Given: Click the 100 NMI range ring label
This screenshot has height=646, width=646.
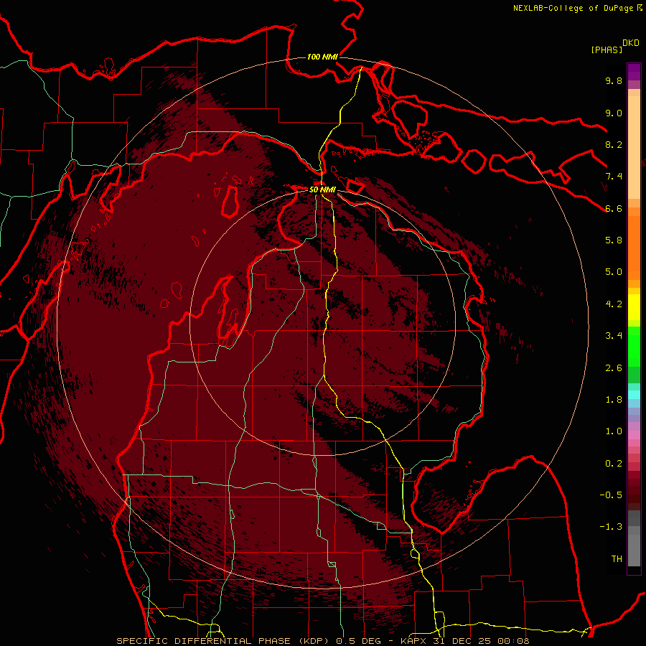Looking at the screenshot, I should [x=322, y=57].
